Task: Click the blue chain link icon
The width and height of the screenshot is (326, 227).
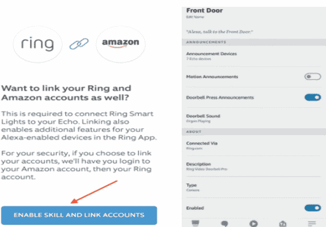Action: coord(79,44)
